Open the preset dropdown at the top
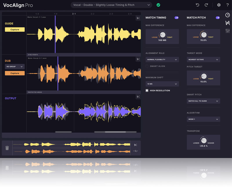Screen dimensions: 232x187 click(111, 5)
